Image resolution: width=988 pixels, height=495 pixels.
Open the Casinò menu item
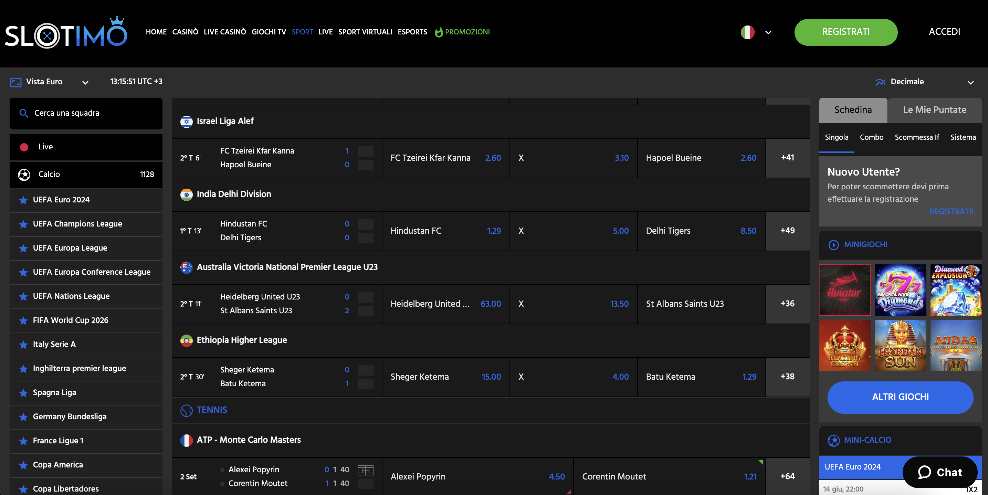pos(185,32)
